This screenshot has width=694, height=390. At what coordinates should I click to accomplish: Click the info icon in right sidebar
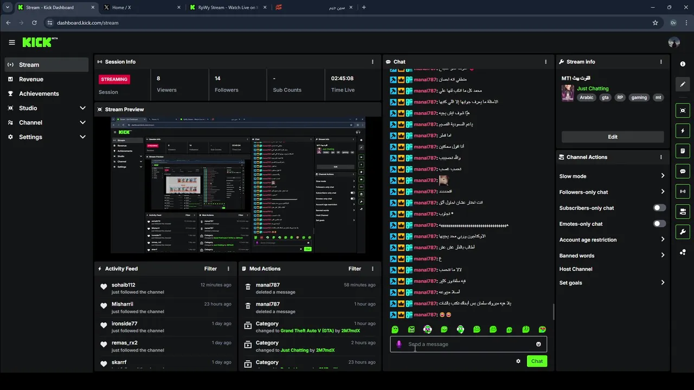683,64
